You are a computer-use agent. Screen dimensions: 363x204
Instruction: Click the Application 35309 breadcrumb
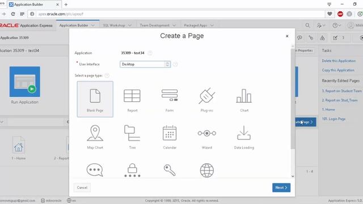point(14,38)
